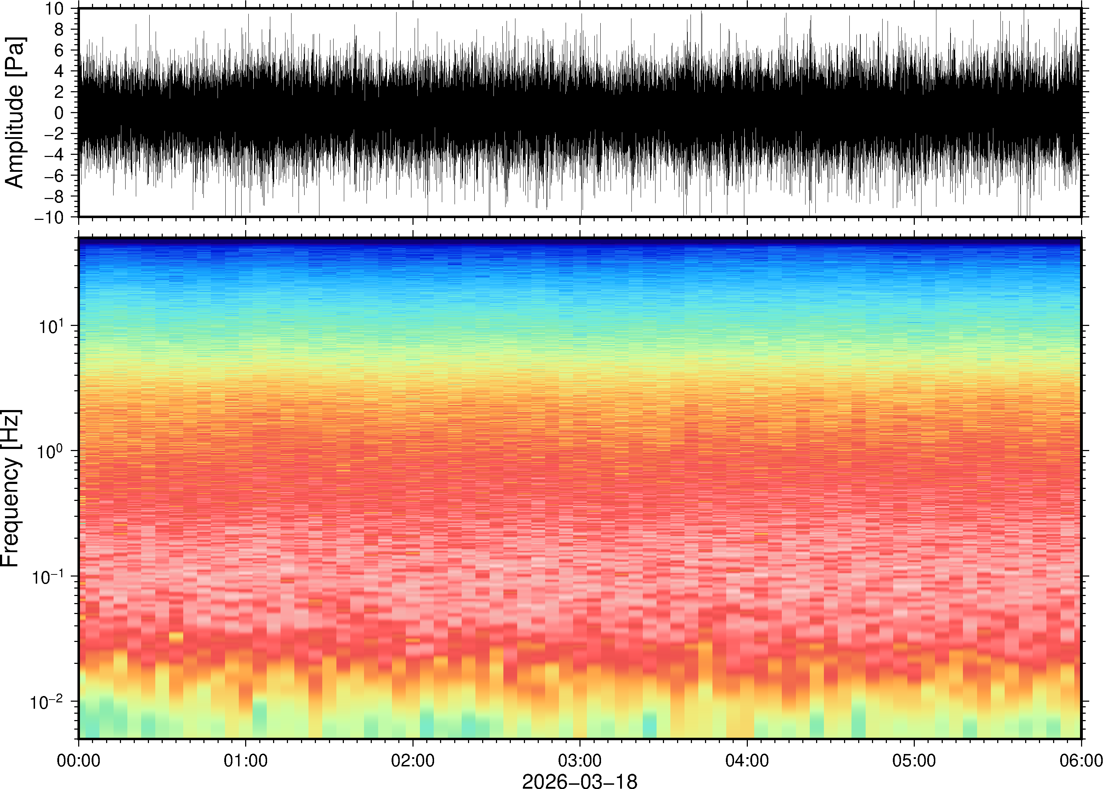Click the 03:00 time axis label

[x=579, y=760]
